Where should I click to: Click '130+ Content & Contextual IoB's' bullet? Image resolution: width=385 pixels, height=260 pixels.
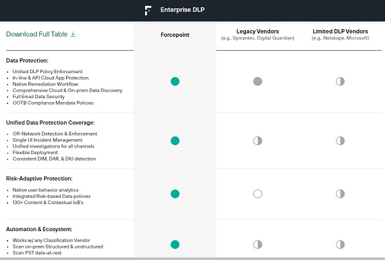[48, 202]
